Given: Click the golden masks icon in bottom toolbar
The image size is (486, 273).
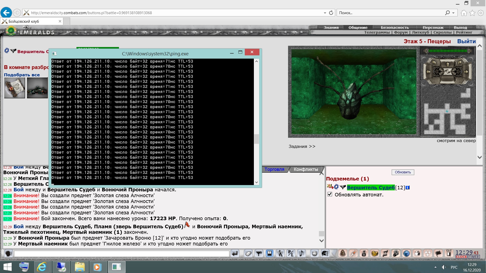Looking at the screenshot, I should [x=375, y=253].
